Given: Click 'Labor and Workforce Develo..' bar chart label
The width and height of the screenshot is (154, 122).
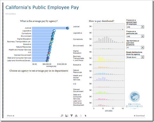Looking at the screenshot, I should point(19,61).
